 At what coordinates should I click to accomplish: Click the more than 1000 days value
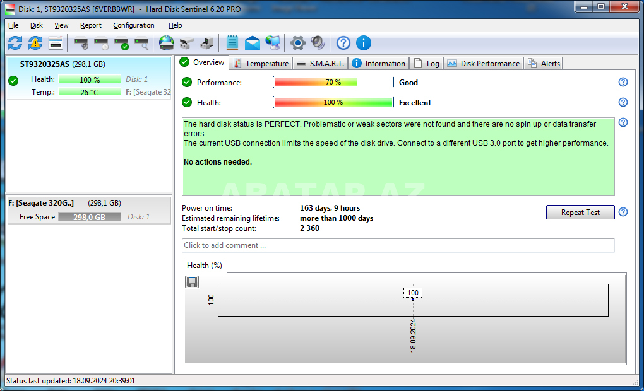pyautogui.click(x=337, y=218)
